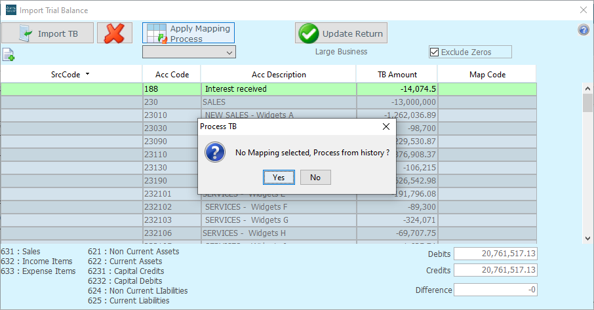This screenshot has height=310, width=594.
Task: Toggle the Exclude Zeros checkbox
Action: 434,52
